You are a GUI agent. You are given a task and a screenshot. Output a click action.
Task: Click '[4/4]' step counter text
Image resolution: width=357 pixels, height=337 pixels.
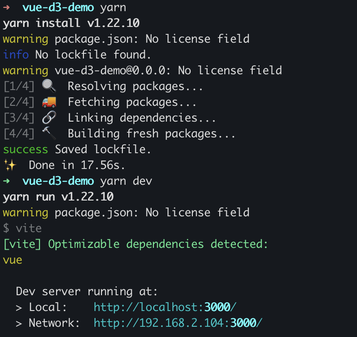pyautogui.click(x=19, y=134)
